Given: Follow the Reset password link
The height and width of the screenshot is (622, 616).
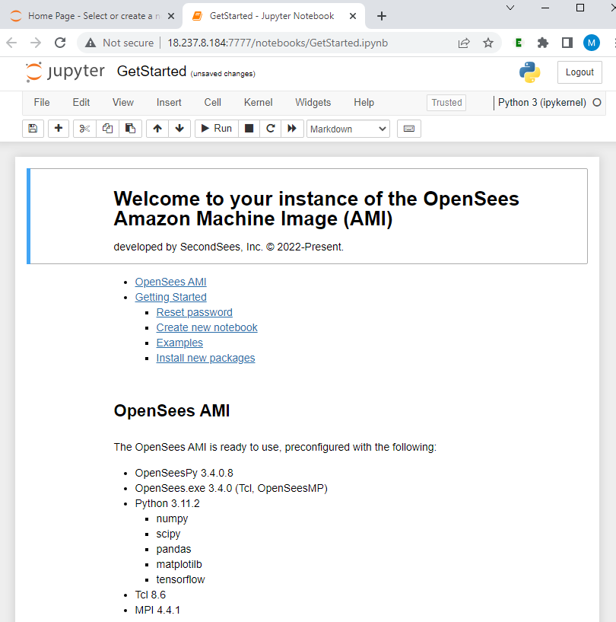Looking at the screenshot, I should [x=194, y=312].
